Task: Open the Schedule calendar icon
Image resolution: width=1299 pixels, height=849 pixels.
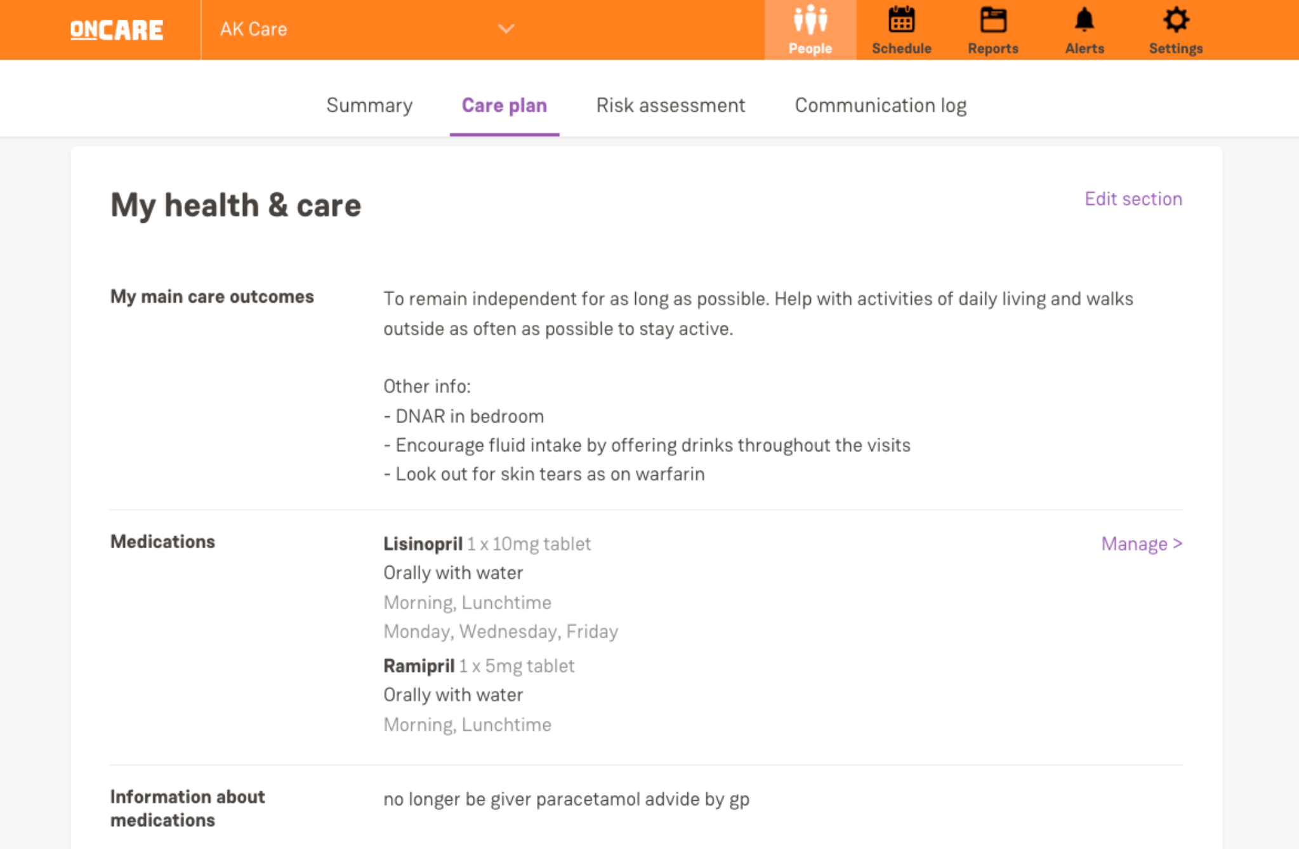Action: 901,21
